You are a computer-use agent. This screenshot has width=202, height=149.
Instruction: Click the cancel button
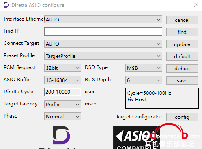[182, 20]
